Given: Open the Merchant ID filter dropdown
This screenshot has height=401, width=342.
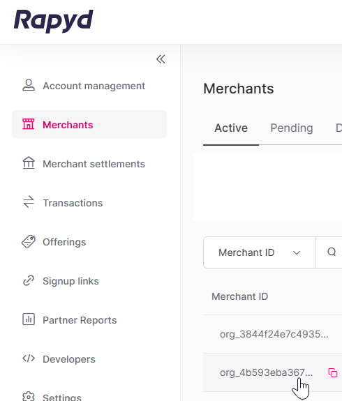Looking at the screenshot, I should (259, 252).
